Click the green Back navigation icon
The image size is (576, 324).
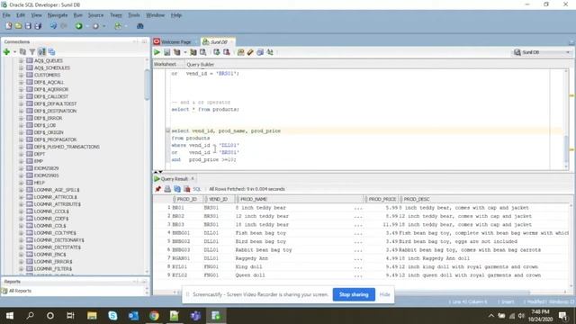click(78, 26)
